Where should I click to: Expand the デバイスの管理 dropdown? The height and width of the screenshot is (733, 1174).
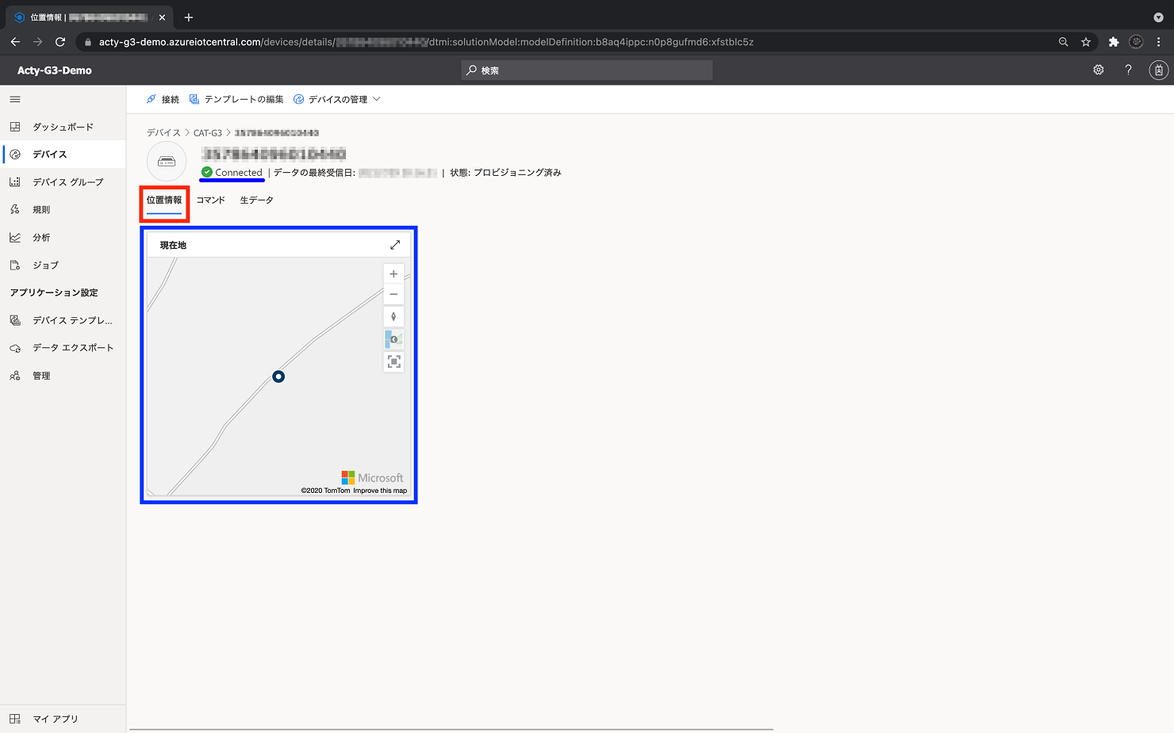337,99
